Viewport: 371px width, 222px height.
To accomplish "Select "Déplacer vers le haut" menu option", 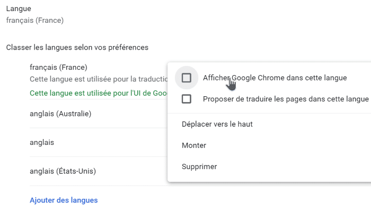I will (217, 124).
